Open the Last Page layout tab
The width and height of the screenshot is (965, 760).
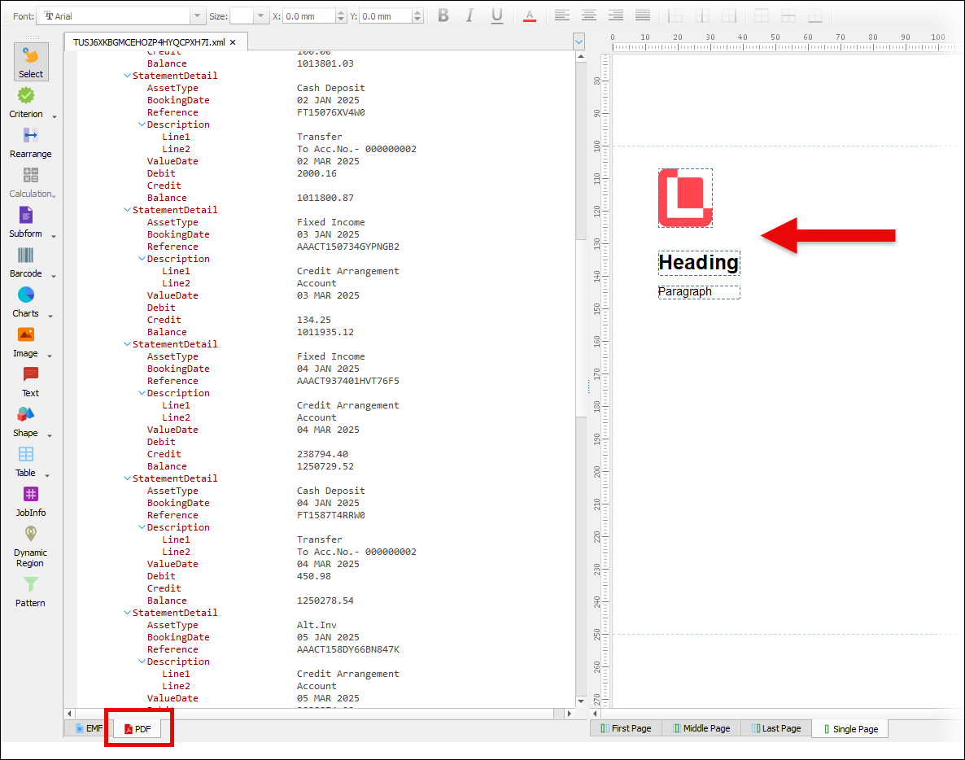click(x=776, y=728)
